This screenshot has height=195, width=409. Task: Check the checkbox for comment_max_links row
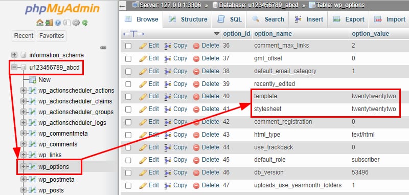128,46
